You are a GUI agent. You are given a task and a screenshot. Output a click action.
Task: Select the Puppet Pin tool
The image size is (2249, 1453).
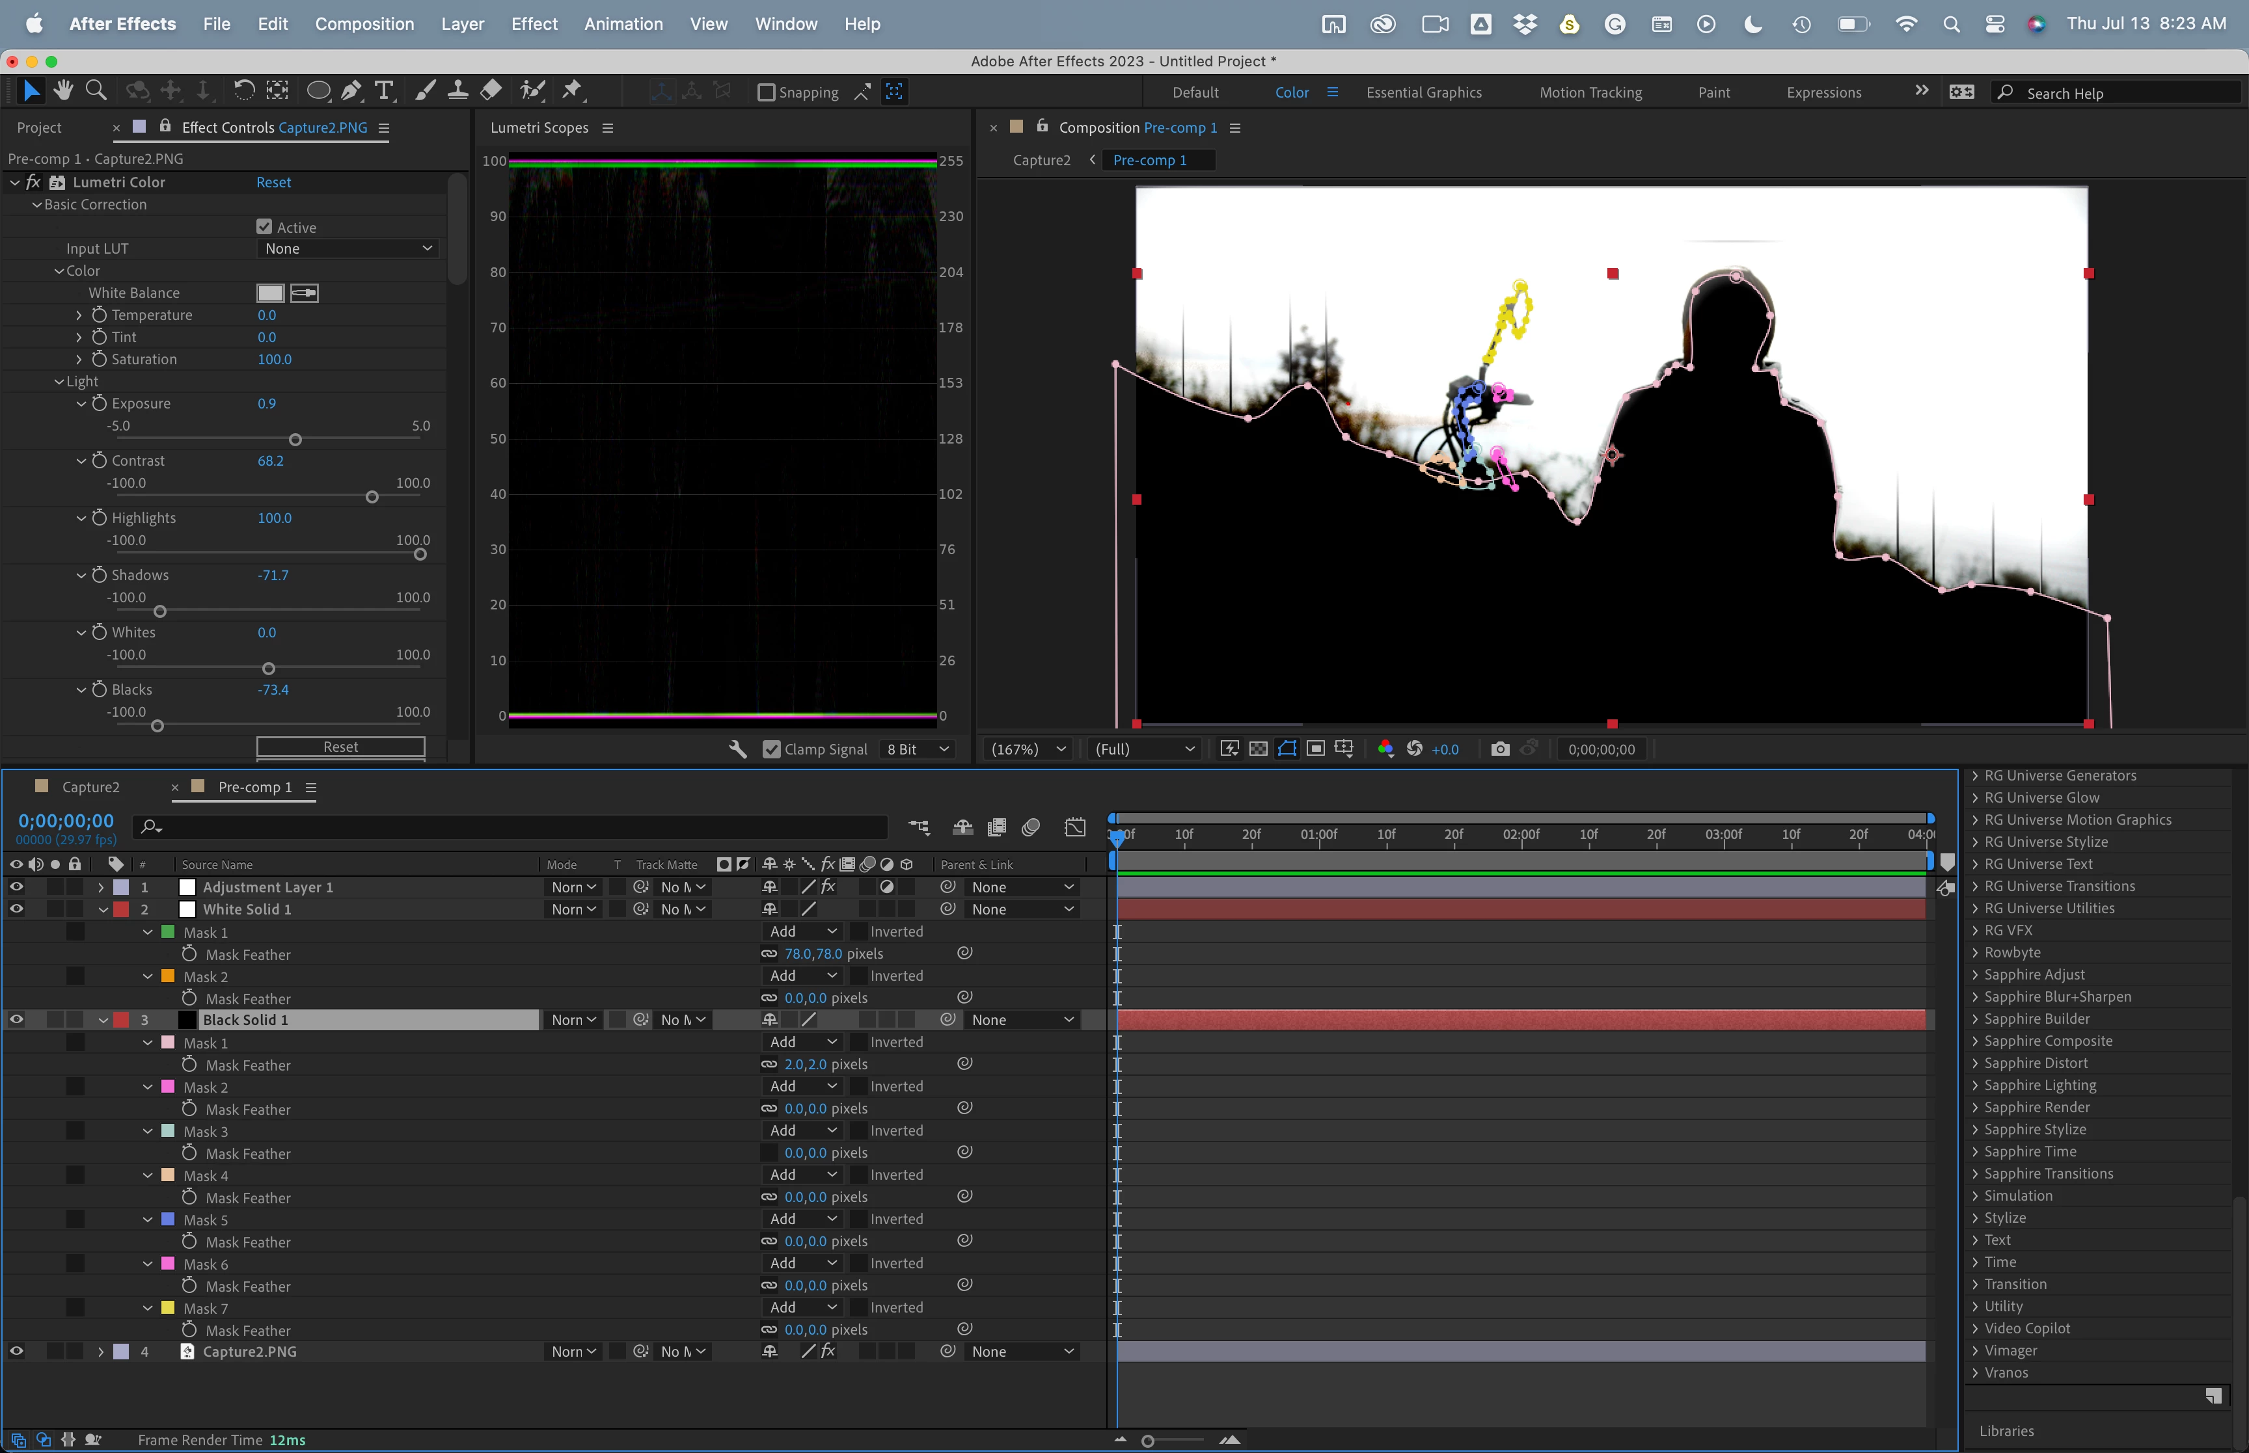coord(572,90)
